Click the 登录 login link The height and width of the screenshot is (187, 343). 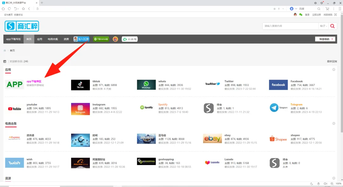(307, 15)
